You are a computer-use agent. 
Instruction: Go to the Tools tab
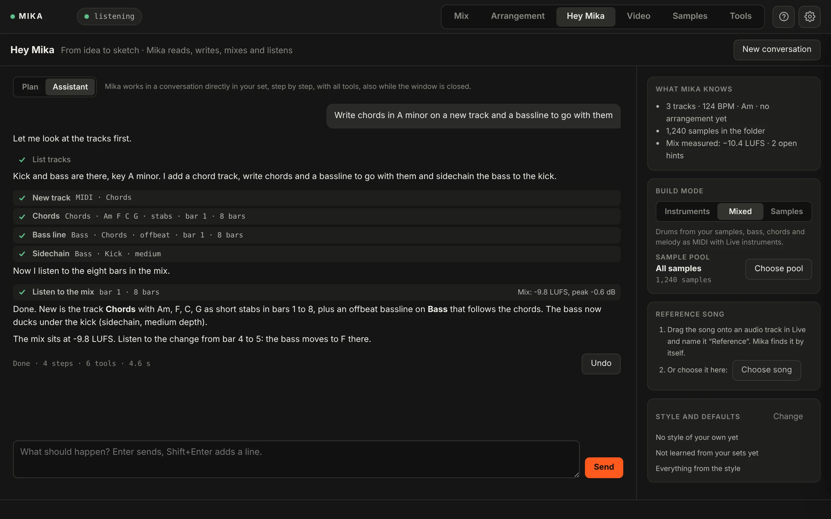(x=740, y=16)
